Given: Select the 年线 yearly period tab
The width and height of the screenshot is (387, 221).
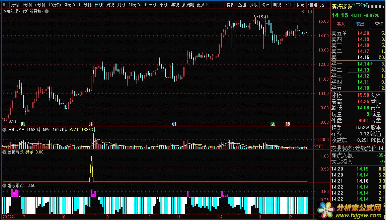Looking at the screenshot, I should click(175, 5).
